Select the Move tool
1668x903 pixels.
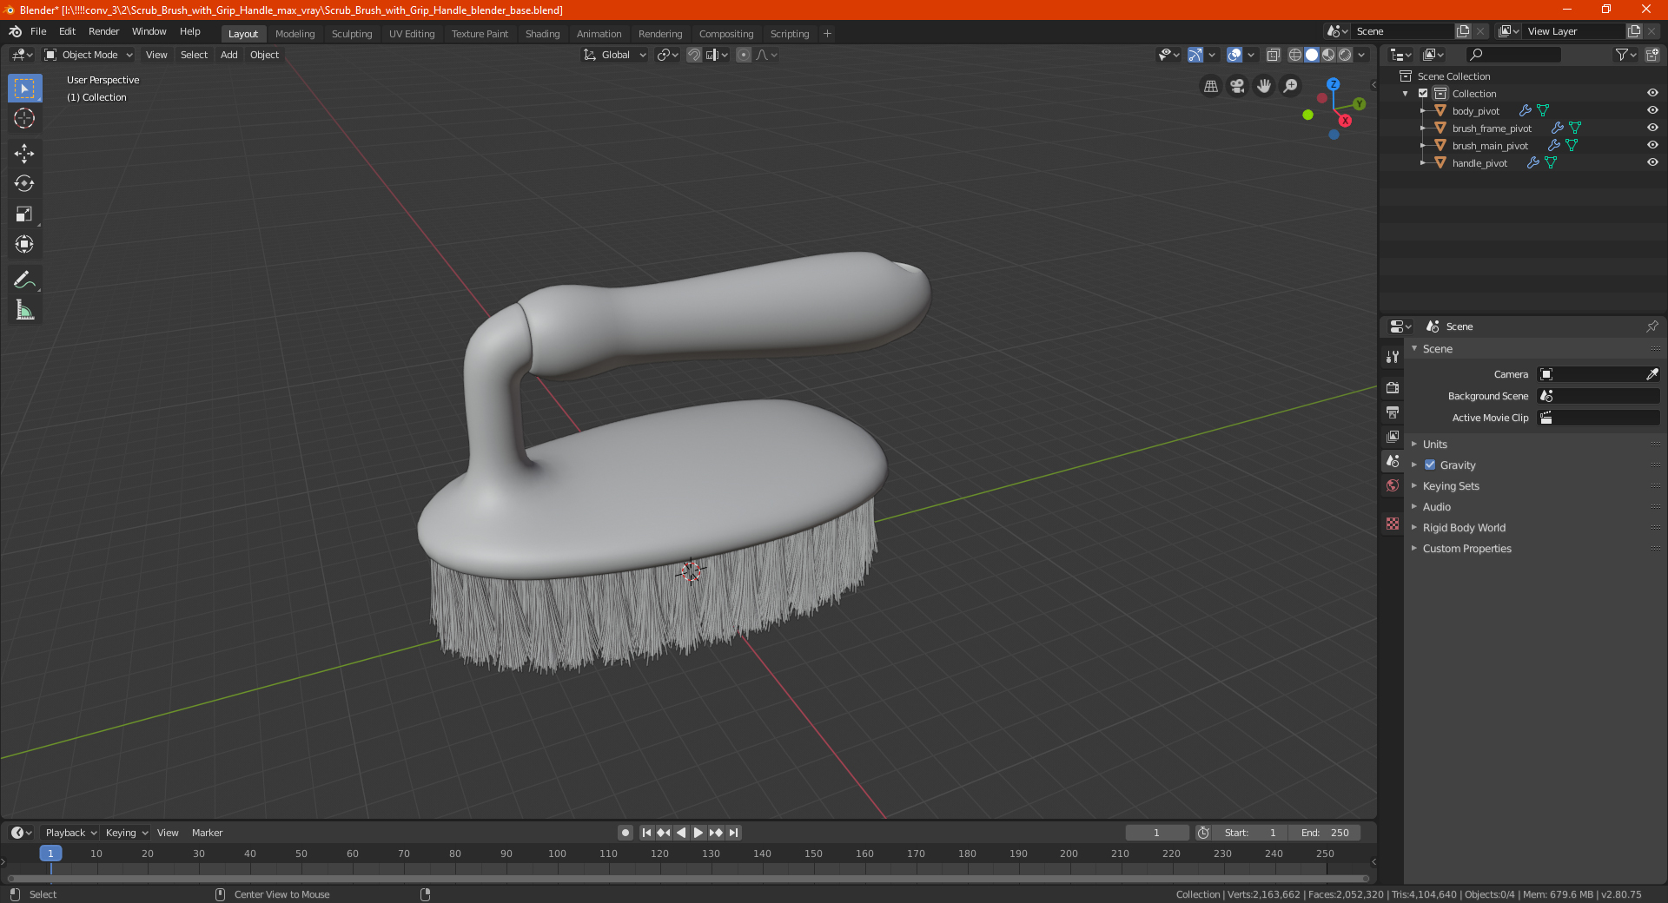click(24, 154)
